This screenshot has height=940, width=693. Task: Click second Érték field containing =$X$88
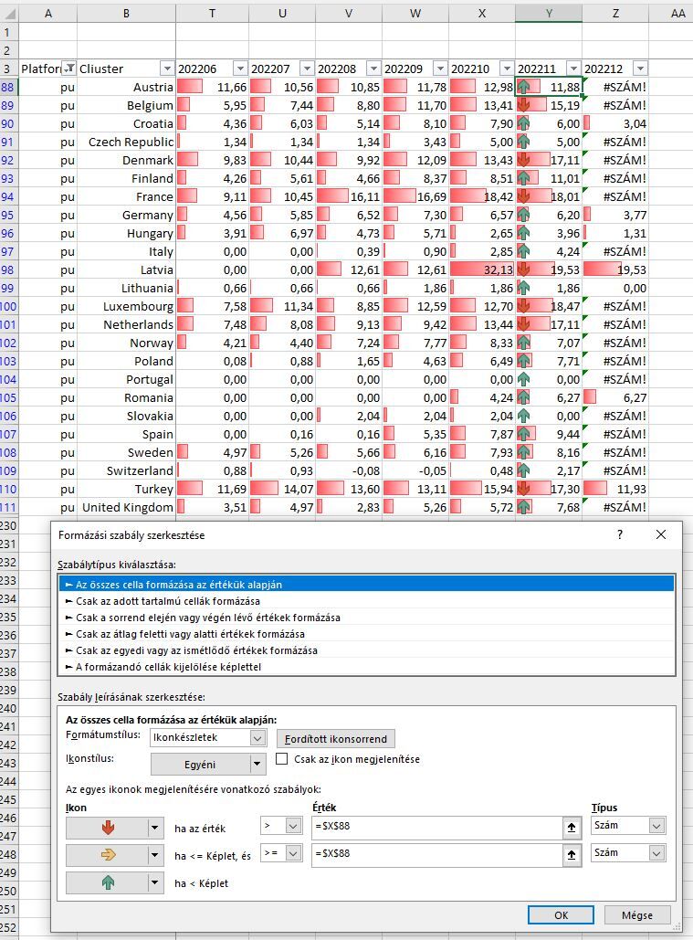[x=437, y=855]
